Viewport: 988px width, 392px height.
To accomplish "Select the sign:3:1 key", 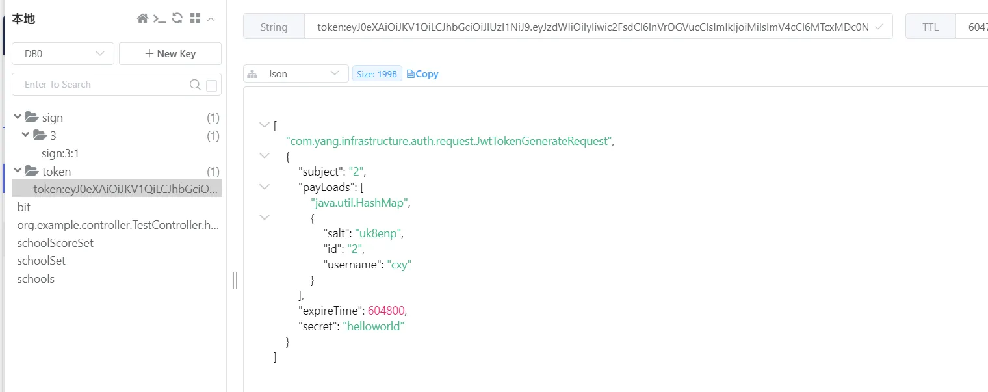I will pos(60,153).
